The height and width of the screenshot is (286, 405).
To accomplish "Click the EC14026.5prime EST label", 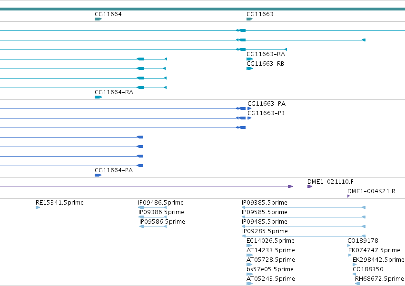I will pos(270,241).
